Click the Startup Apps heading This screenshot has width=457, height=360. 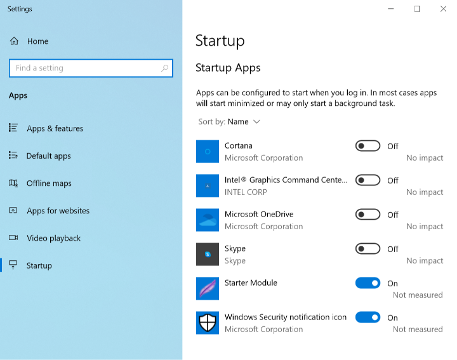[228, 68]
